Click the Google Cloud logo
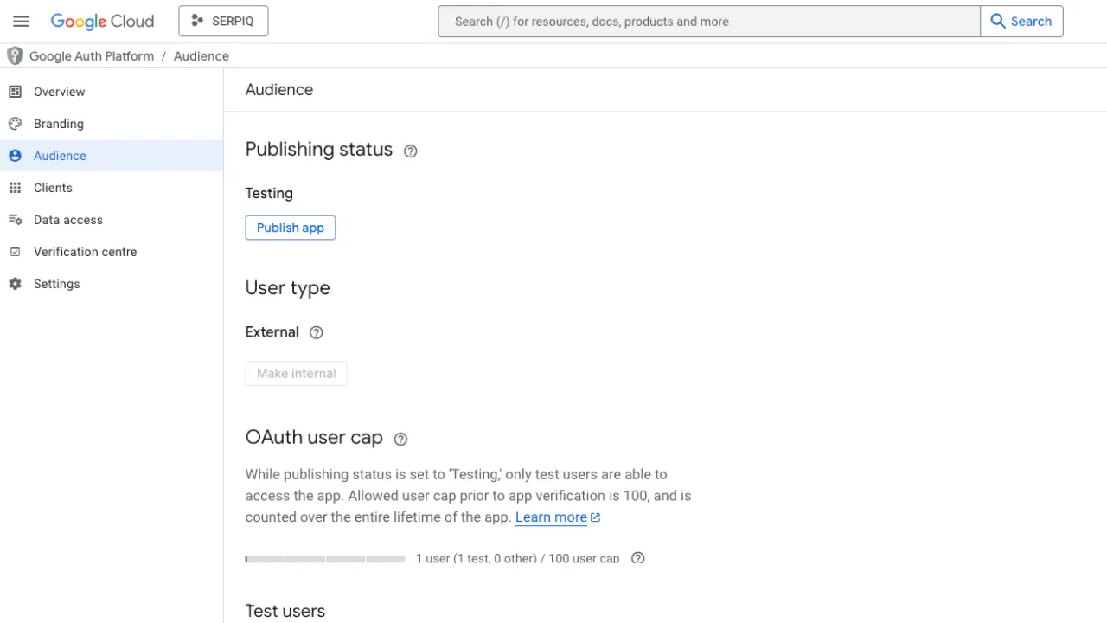Viewport: 1107px width, 623px height. [102, 22]
